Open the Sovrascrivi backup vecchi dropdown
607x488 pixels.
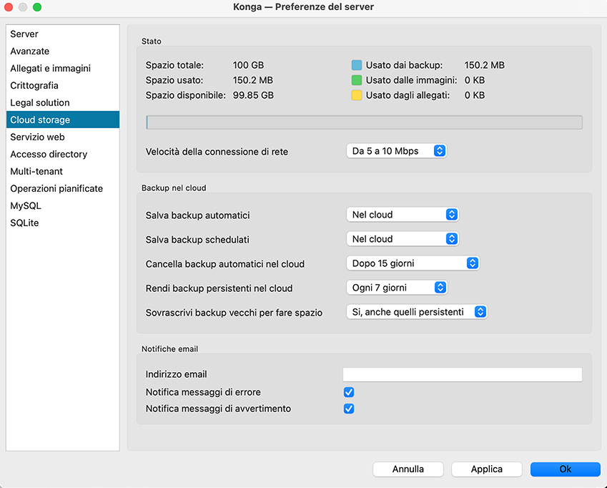pos(416,312)
